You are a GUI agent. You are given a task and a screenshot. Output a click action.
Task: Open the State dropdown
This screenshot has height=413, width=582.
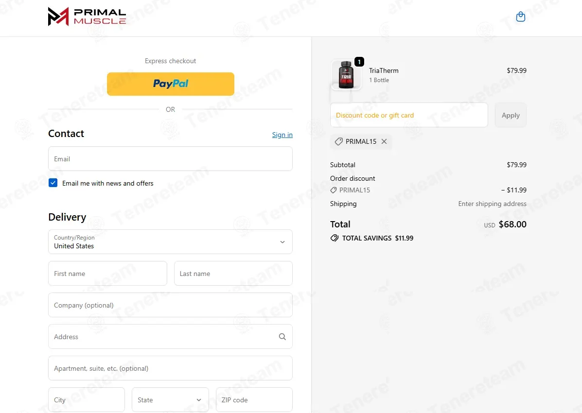click(170, 400)
